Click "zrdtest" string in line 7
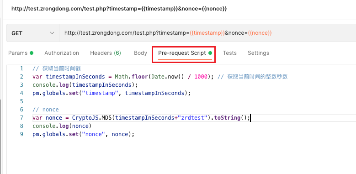The image size is (356, 174). tap(193, 118)
